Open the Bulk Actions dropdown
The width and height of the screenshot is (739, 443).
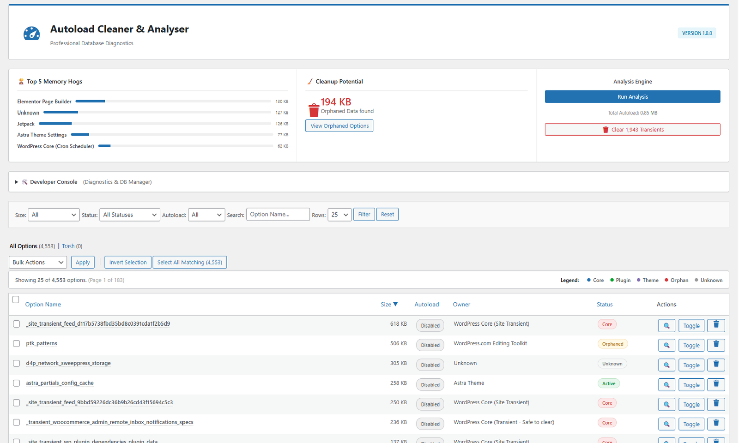pyautogui.click(x=37, y=262)
